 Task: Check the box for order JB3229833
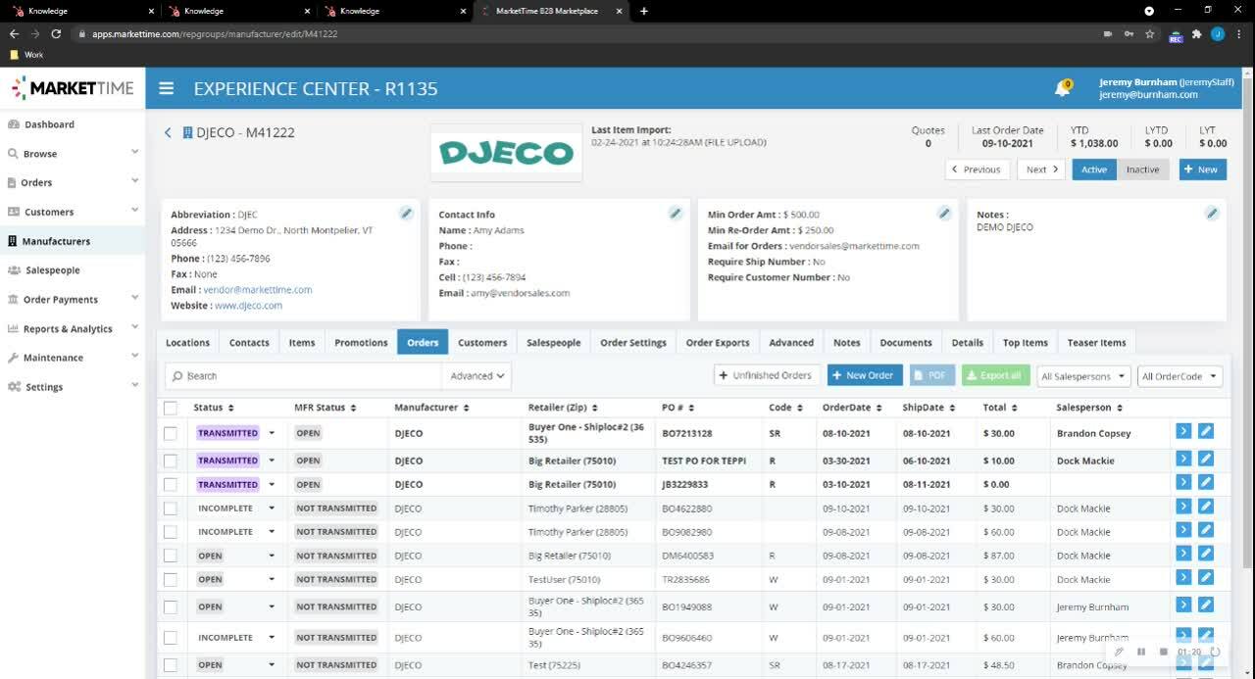pyautogui.click(x=171, y=484)
